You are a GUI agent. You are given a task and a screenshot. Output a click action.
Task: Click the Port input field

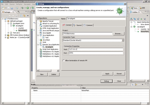click(96, 53)
